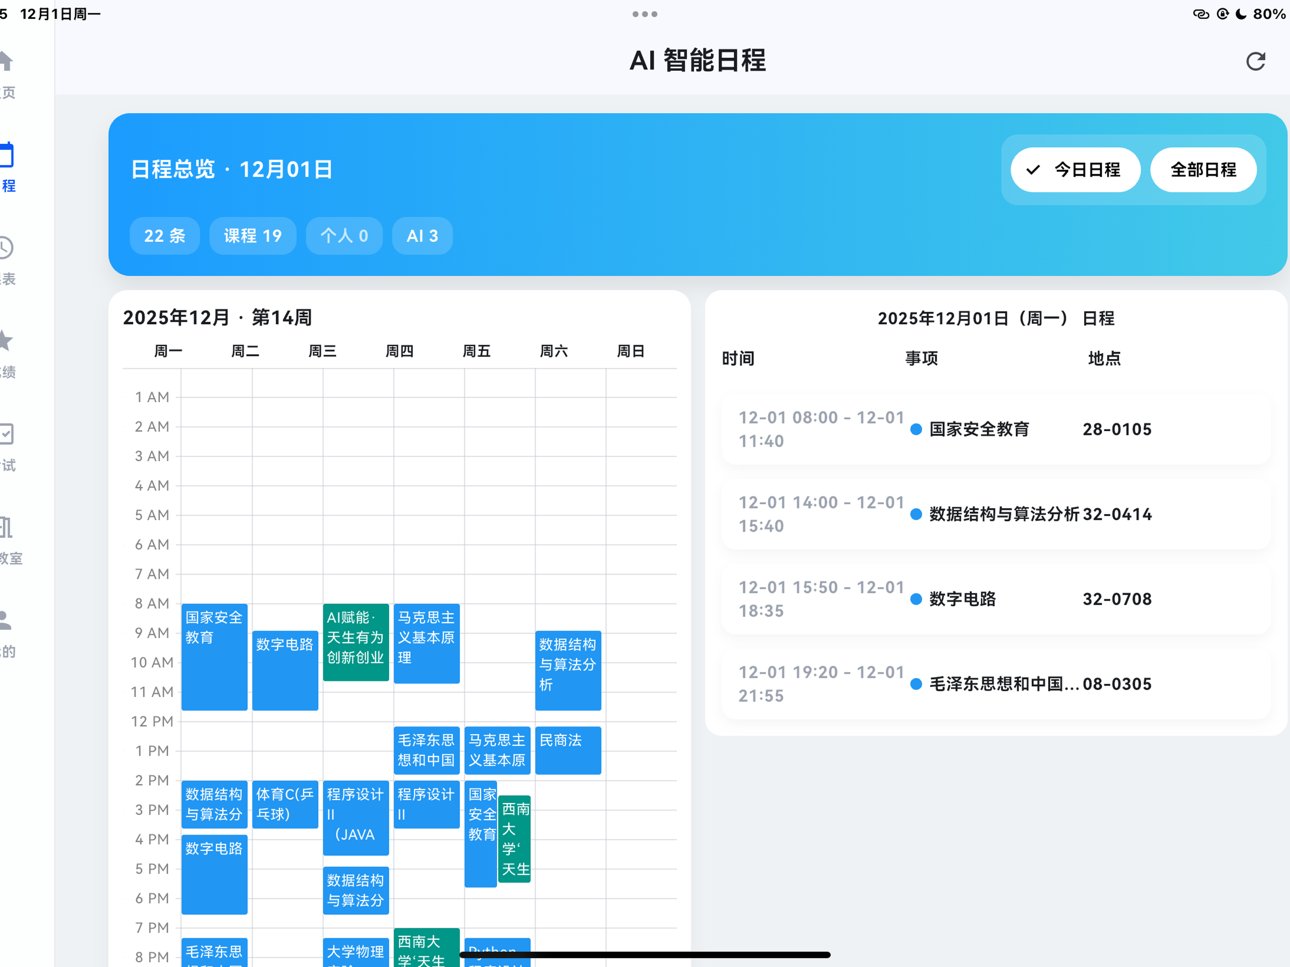
Task: Open green Thursday evening 西南大学'天生 event
Action: pos(427,947)
